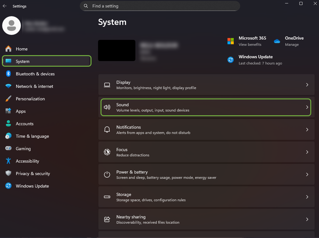Screen dimensions: 319x238
Task: Go to Accounts section
Action: click(25, 124)
